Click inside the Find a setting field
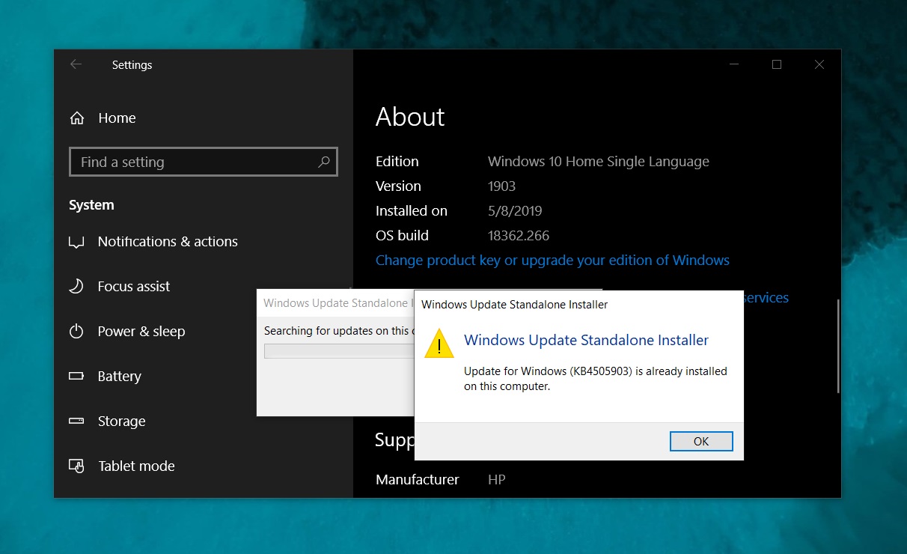 pyautogui.click(x=204, y=162)
